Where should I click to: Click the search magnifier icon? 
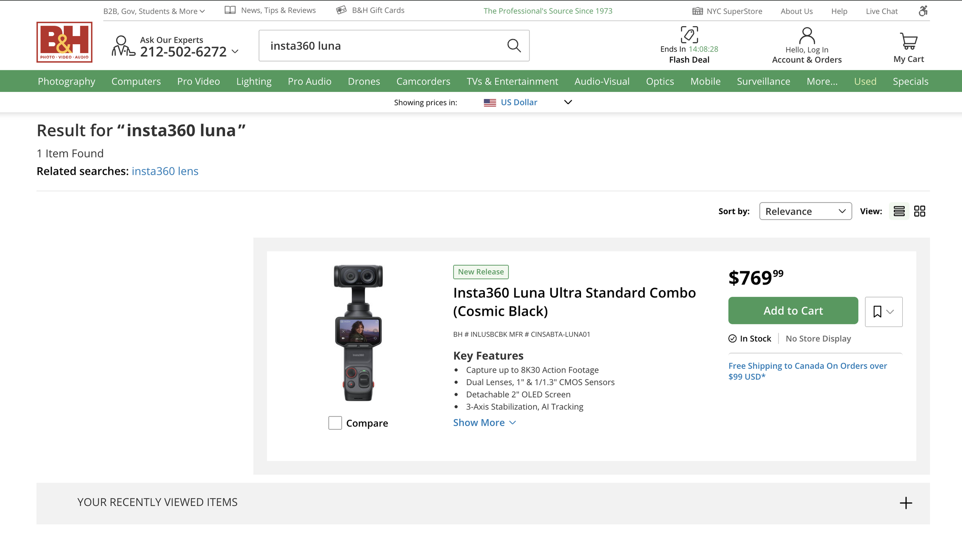pos(514,46)
